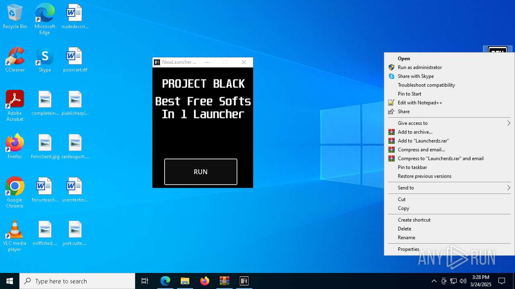Select the VLC media player shortcut
Screen dimensions: 515x289
[x=15, y=236]
